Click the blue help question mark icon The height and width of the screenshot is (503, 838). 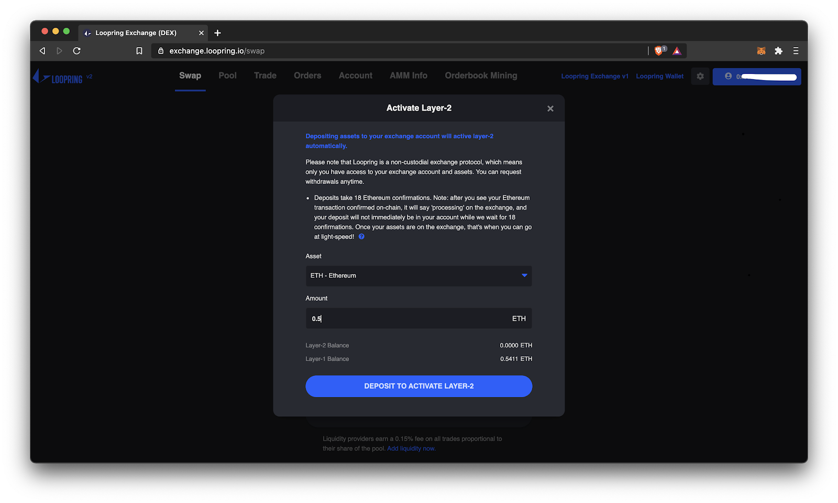pyautogui.click(x=361, y=237)
